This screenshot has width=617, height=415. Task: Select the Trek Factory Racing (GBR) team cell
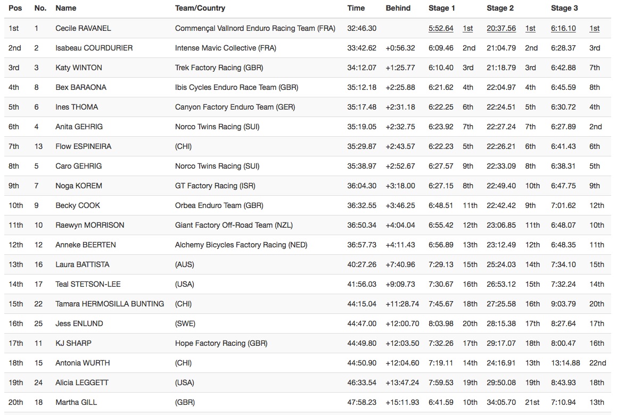219,68
